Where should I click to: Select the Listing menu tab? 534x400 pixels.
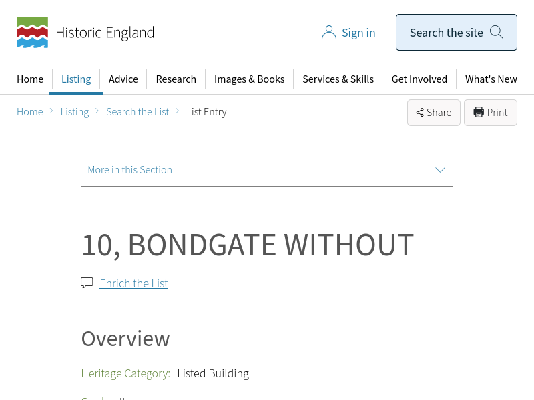pos(76,79)
